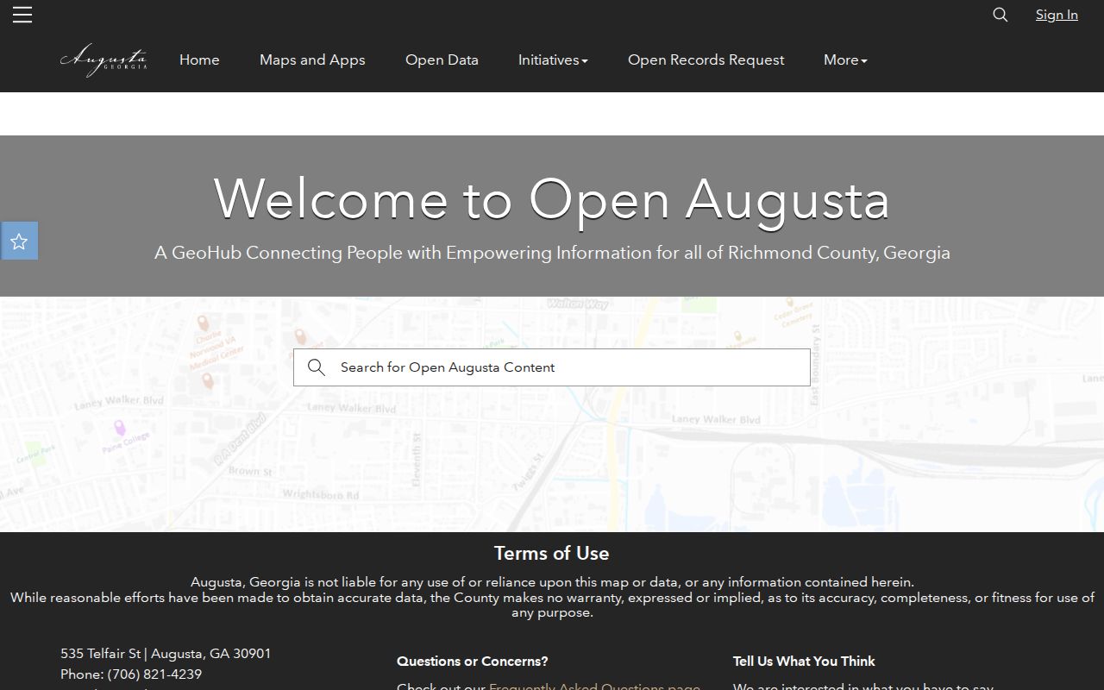
Task: Select Open Data in navigation
Action: (442, 60)
